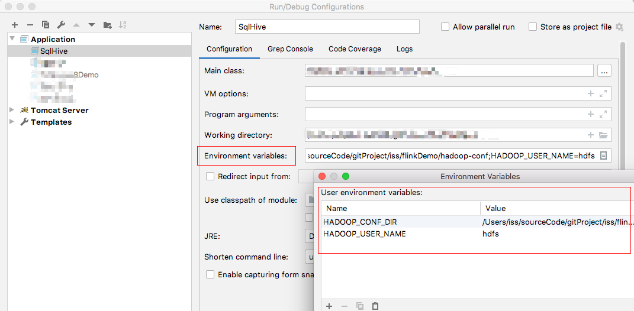
Task: Create new configuration folder
Action: pyautogui.click(x=107, y=25)
